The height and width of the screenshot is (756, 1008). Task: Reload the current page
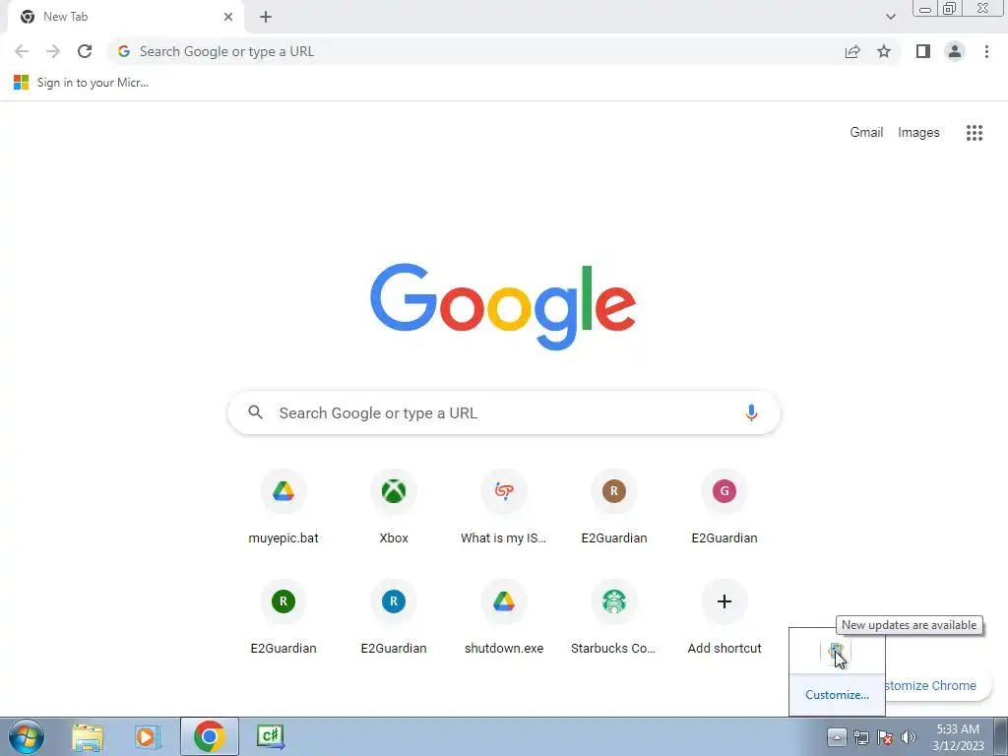(x=85, y=51)
